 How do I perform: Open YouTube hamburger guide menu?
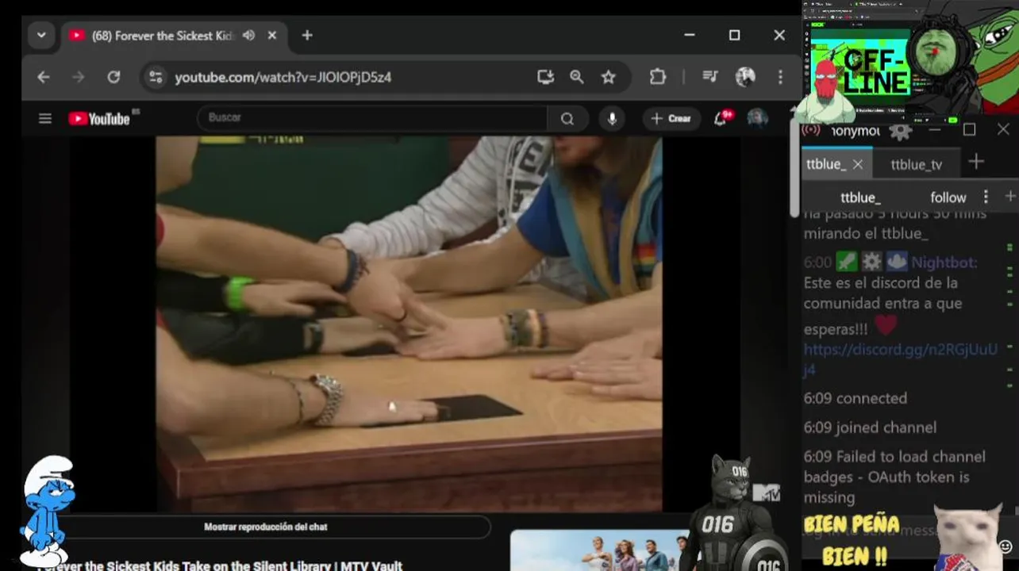click(x=45, y=119)
